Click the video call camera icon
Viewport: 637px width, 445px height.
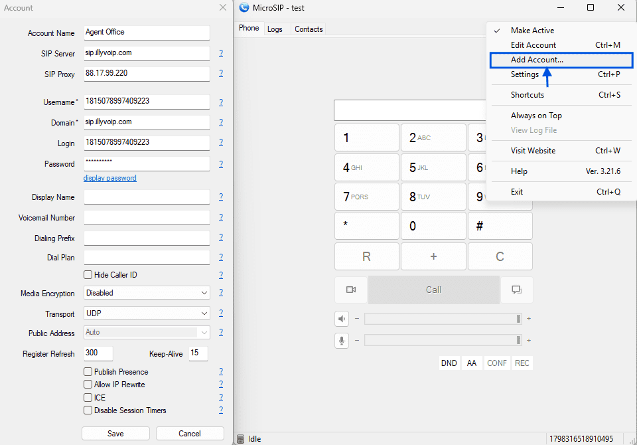[351, 290]
